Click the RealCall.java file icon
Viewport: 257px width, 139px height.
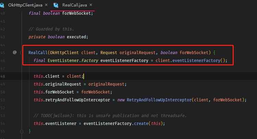click(x=56, y=5)
